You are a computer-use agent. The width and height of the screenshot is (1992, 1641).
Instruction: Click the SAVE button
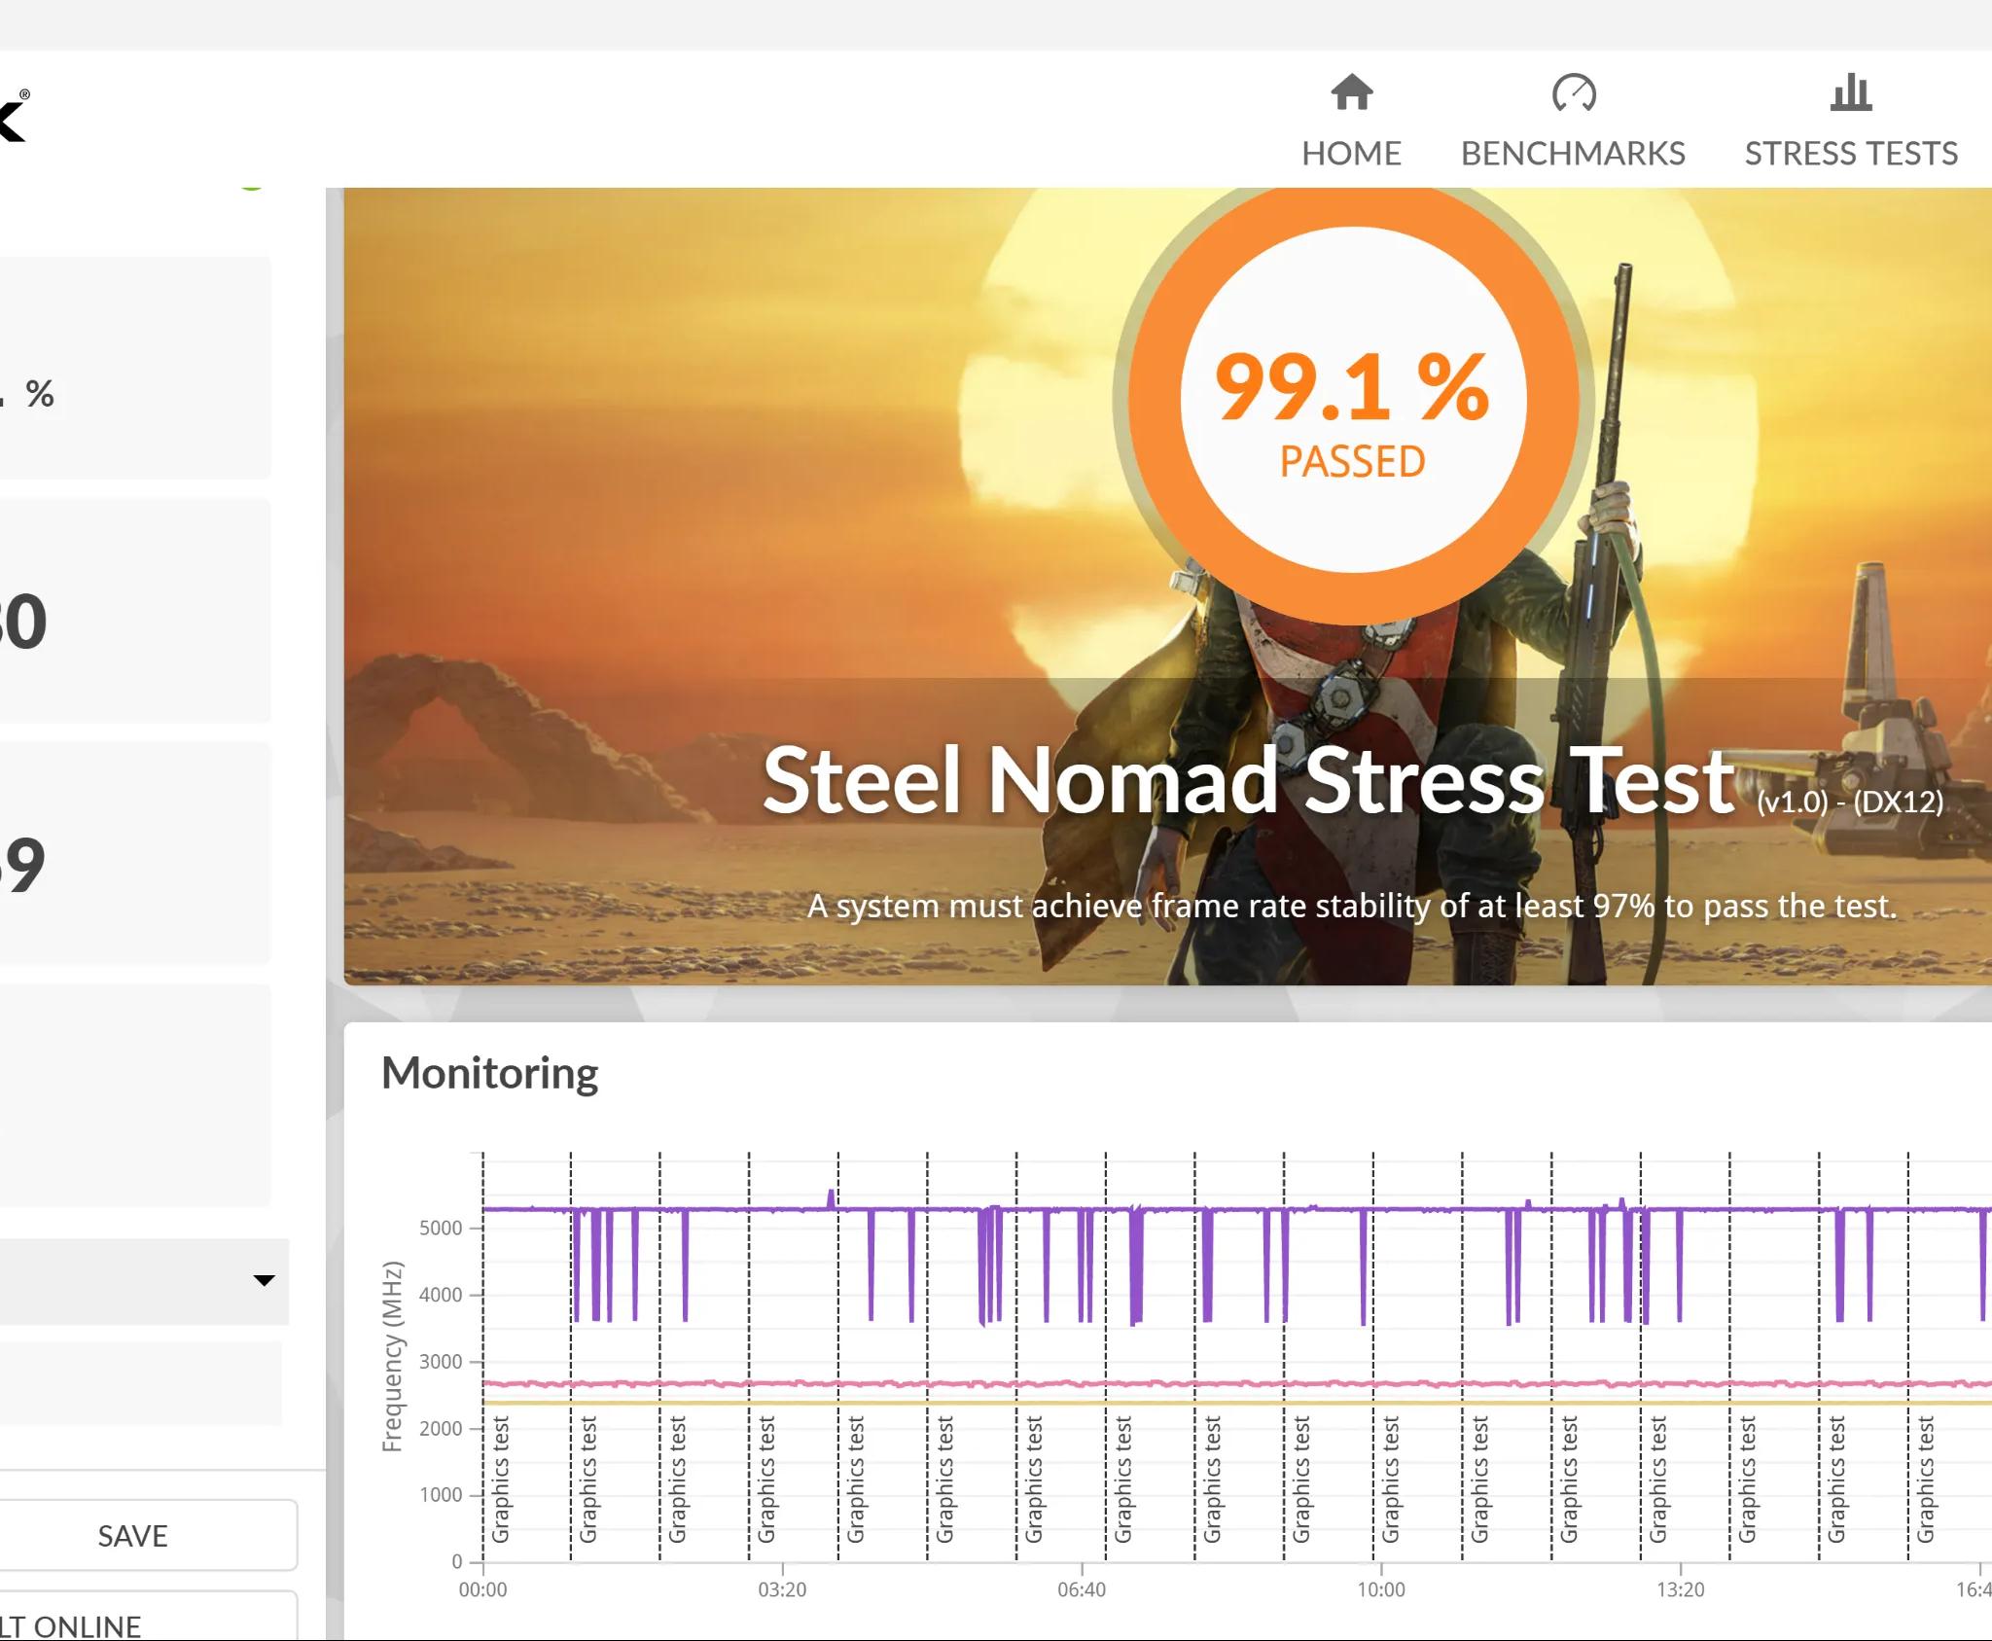point(133,1535)
